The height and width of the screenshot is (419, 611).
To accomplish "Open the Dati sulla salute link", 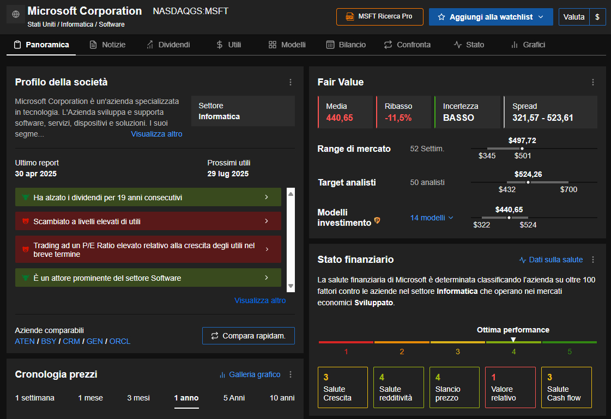I will (551, 260).
